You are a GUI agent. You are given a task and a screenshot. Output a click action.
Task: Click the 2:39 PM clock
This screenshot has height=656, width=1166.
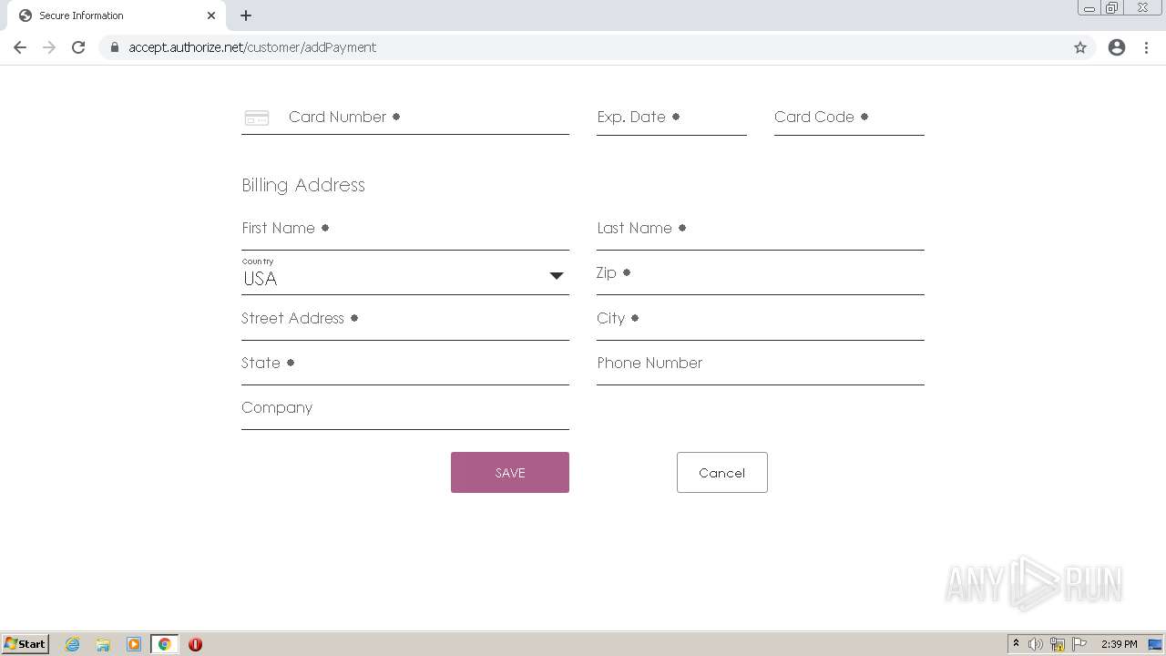(1120, 644)
